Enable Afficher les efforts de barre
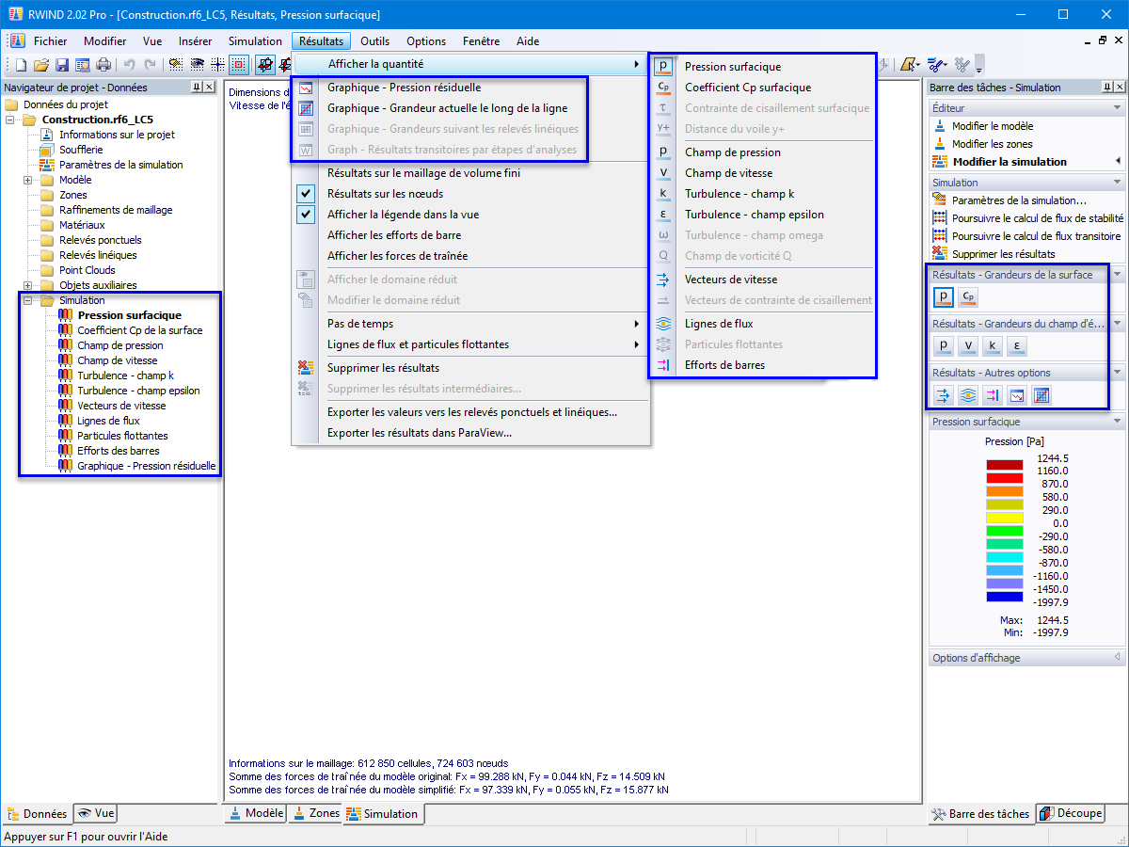The image size is (1129, 847). coord(394,235)
